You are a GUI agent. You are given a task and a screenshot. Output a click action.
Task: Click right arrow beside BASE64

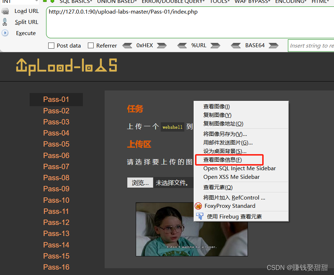coord(274,45)
